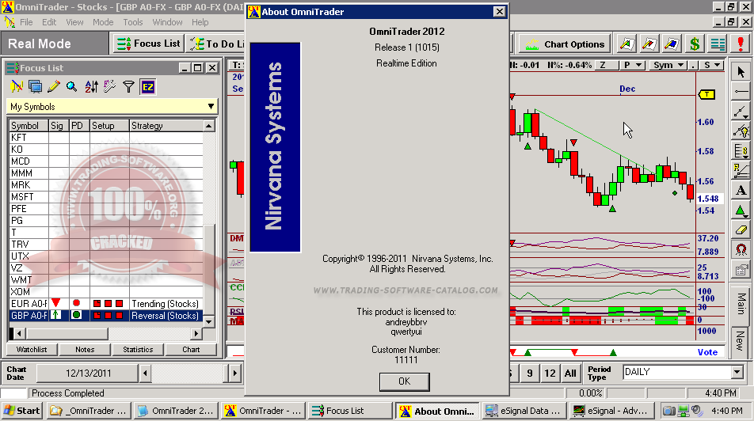Screen dimensions: 754x421
Task: Expand the My Symbols list dropdown
Action: point(211,107)
